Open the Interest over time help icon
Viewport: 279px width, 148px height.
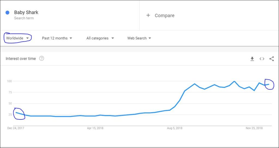point(41,58)
